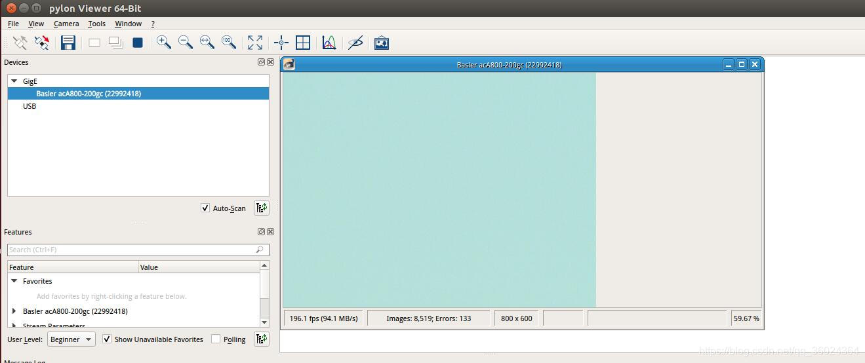Image resolution: width=865 pixels, height=363 pixels.
Task: Open the File menu
Action: (x=13, y=24)
